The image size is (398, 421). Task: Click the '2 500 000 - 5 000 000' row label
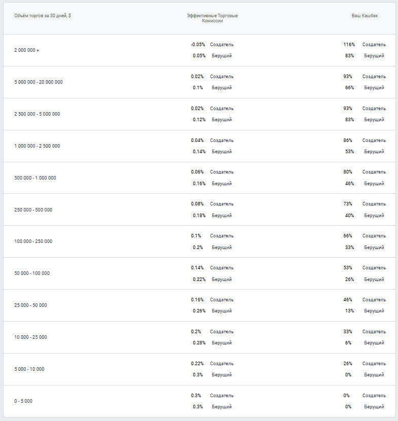(37, 114)
